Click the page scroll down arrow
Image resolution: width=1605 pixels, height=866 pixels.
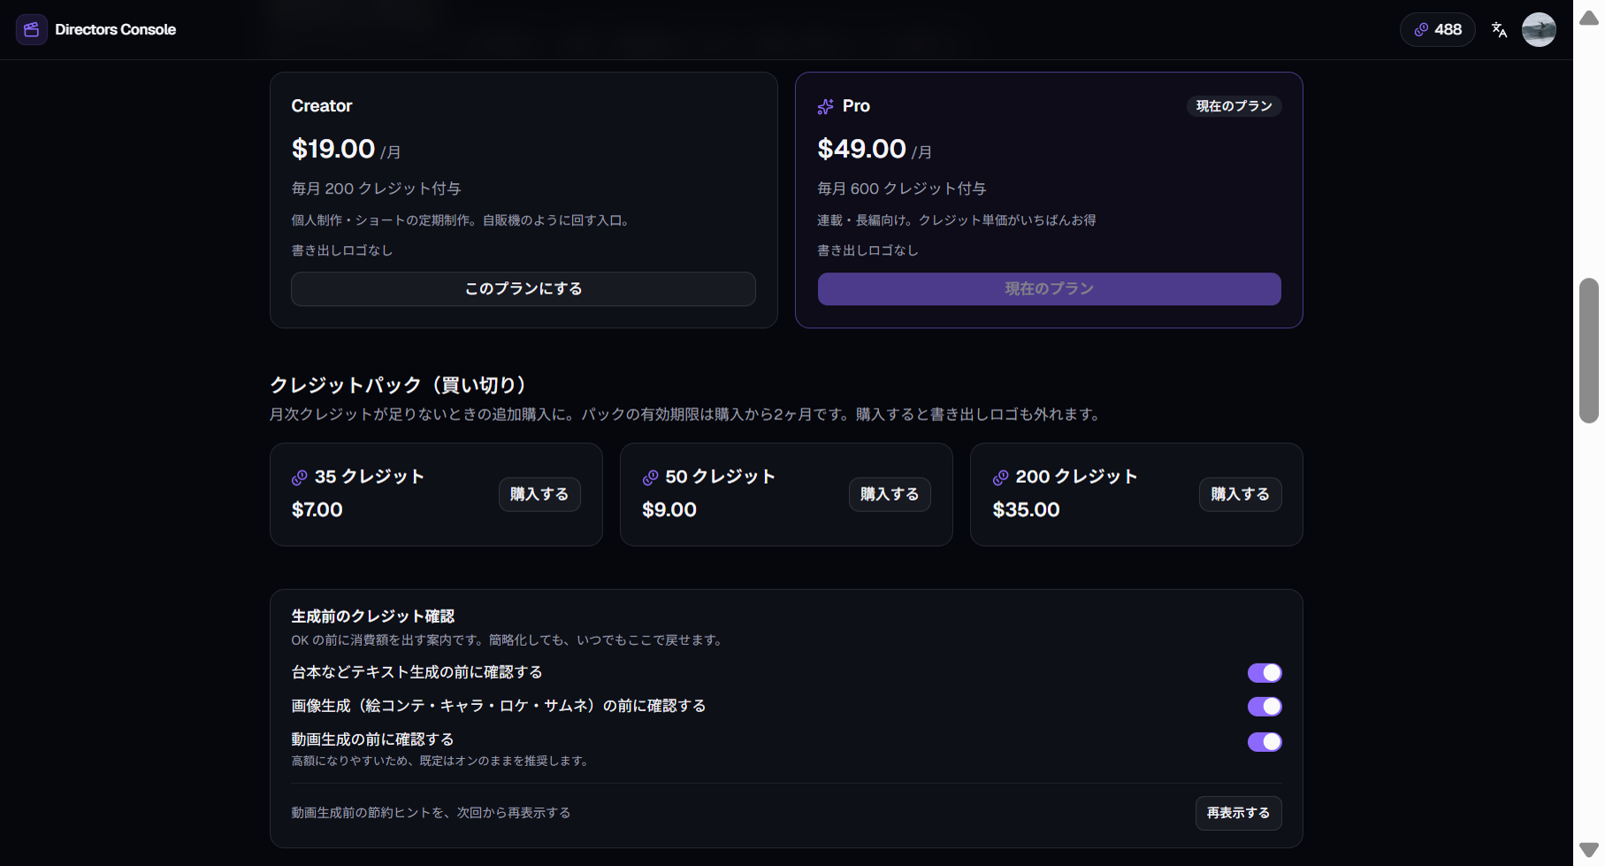[x=1589, y=850]
